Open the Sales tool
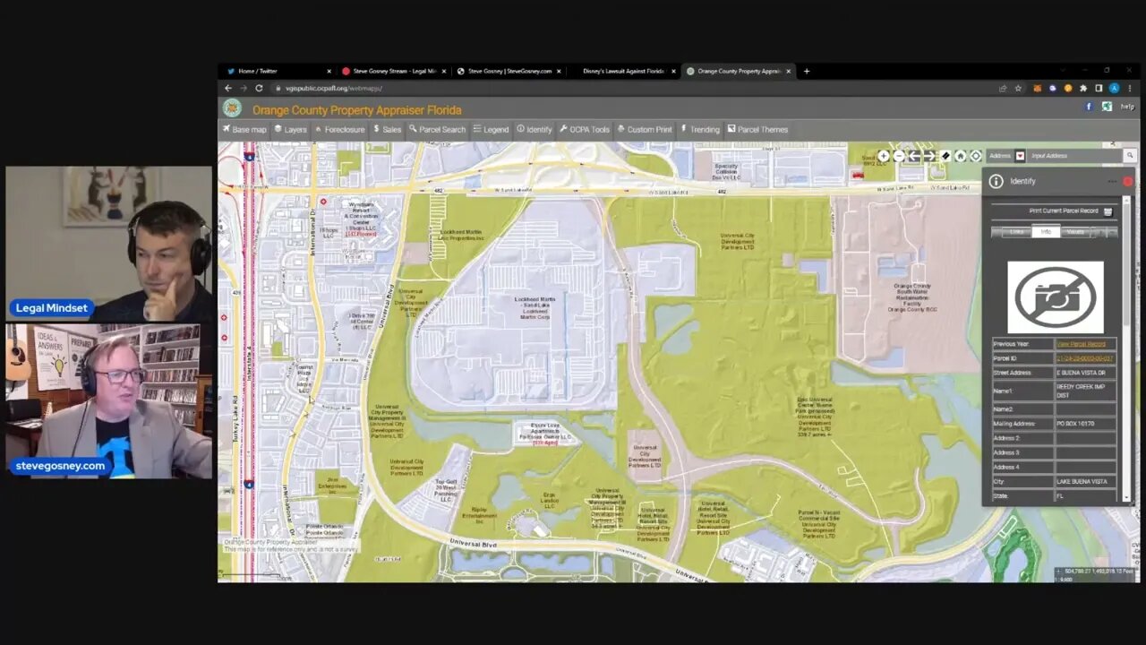 tap(388, 129)
